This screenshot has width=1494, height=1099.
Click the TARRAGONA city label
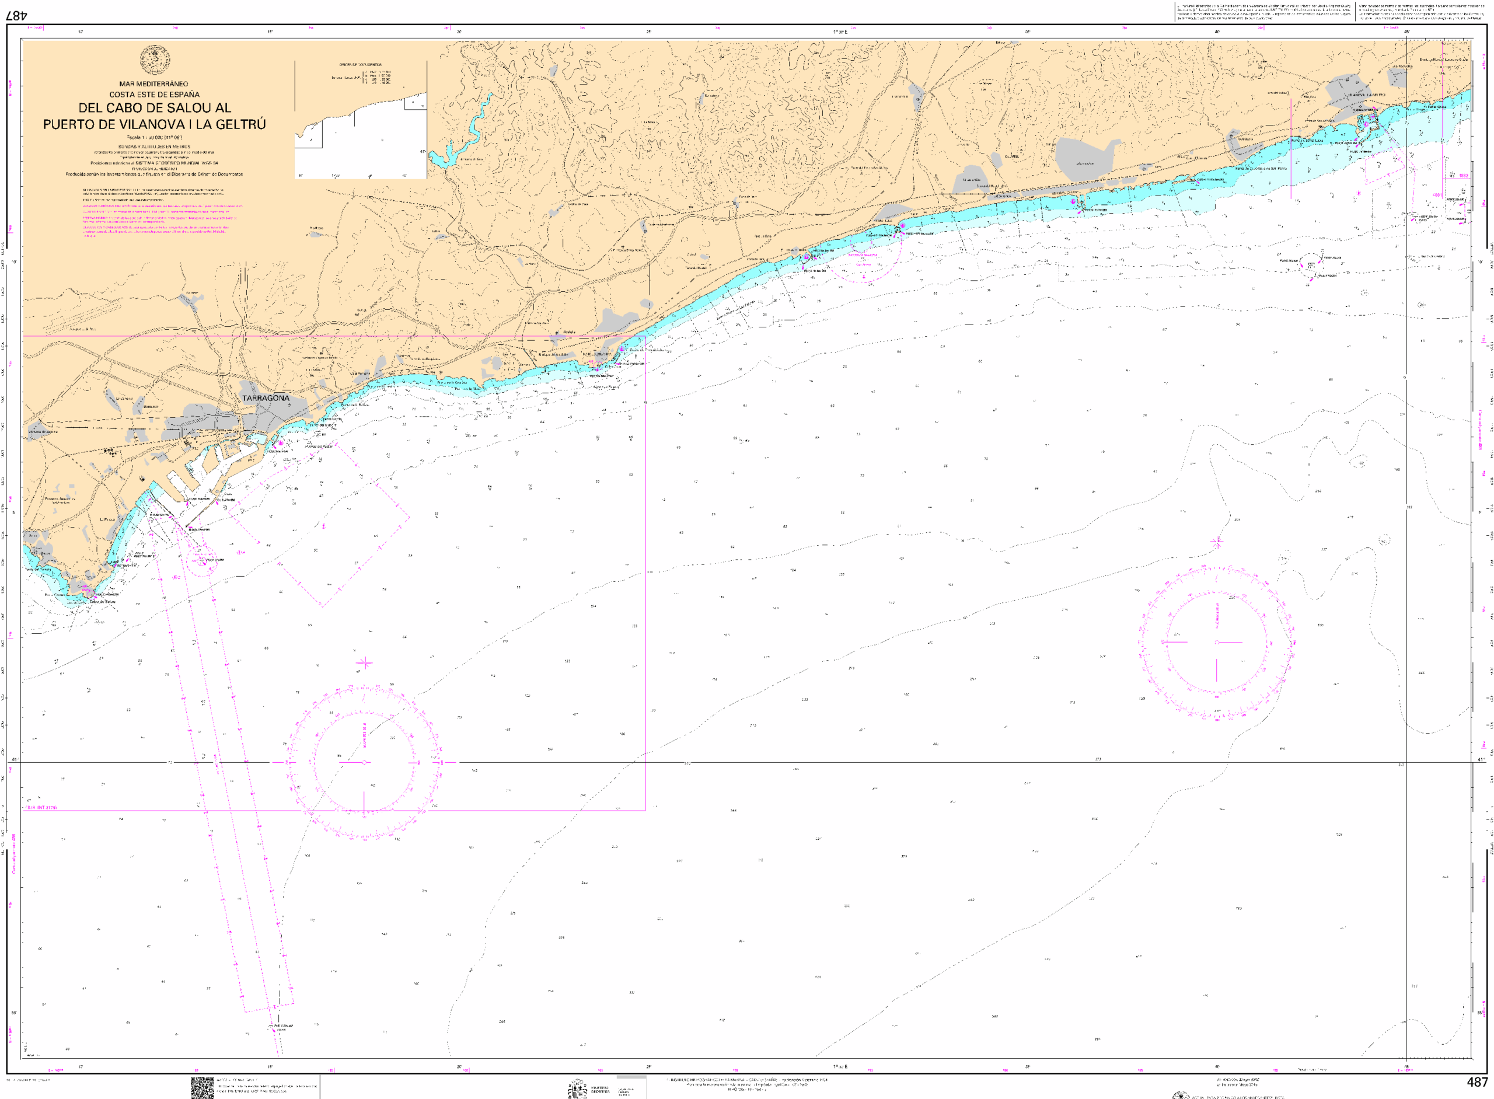coord(266,398)
